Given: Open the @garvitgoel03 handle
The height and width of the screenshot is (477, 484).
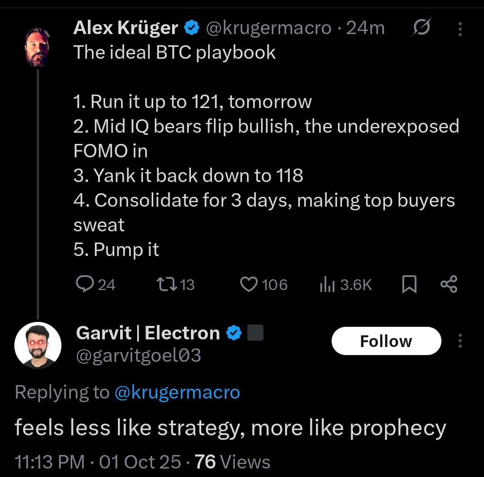Looking at the screenshot, I should [139, 356].
